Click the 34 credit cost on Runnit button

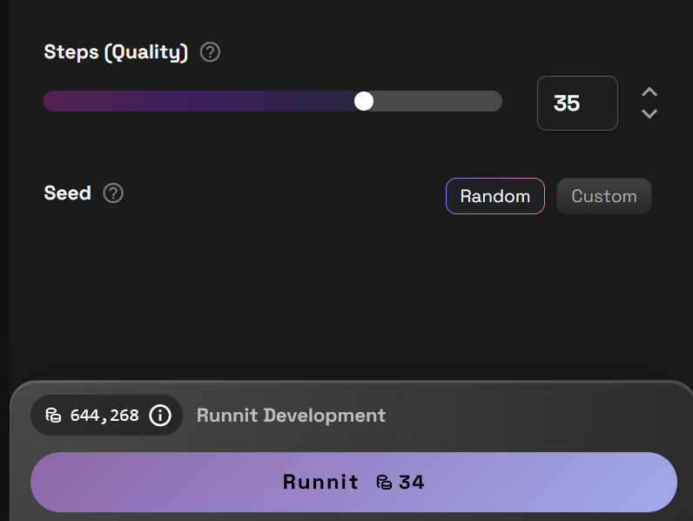tap(412, 482)
